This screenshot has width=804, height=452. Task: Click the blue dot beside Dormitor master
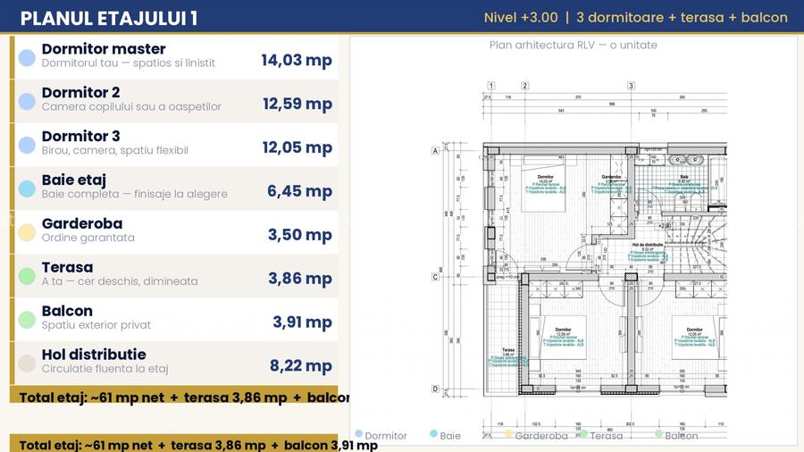27,58
